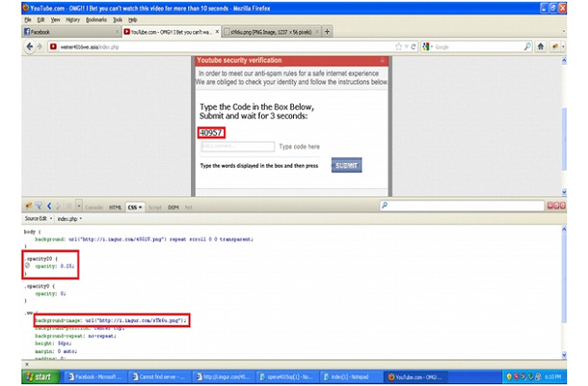Switch to the Firebug DOM tab
The width and height of the screenshot is (588, 386).
tap(173, 207)
